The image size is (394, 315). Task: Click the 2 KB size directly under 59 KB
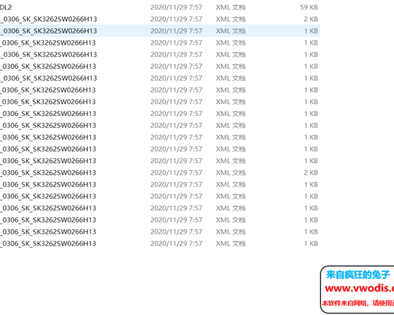[311, 19]
